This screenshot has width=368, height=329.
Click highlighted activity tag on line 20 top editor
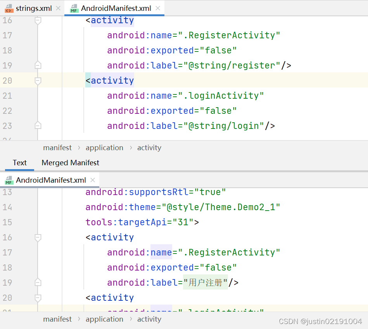[x=112, y=81]
